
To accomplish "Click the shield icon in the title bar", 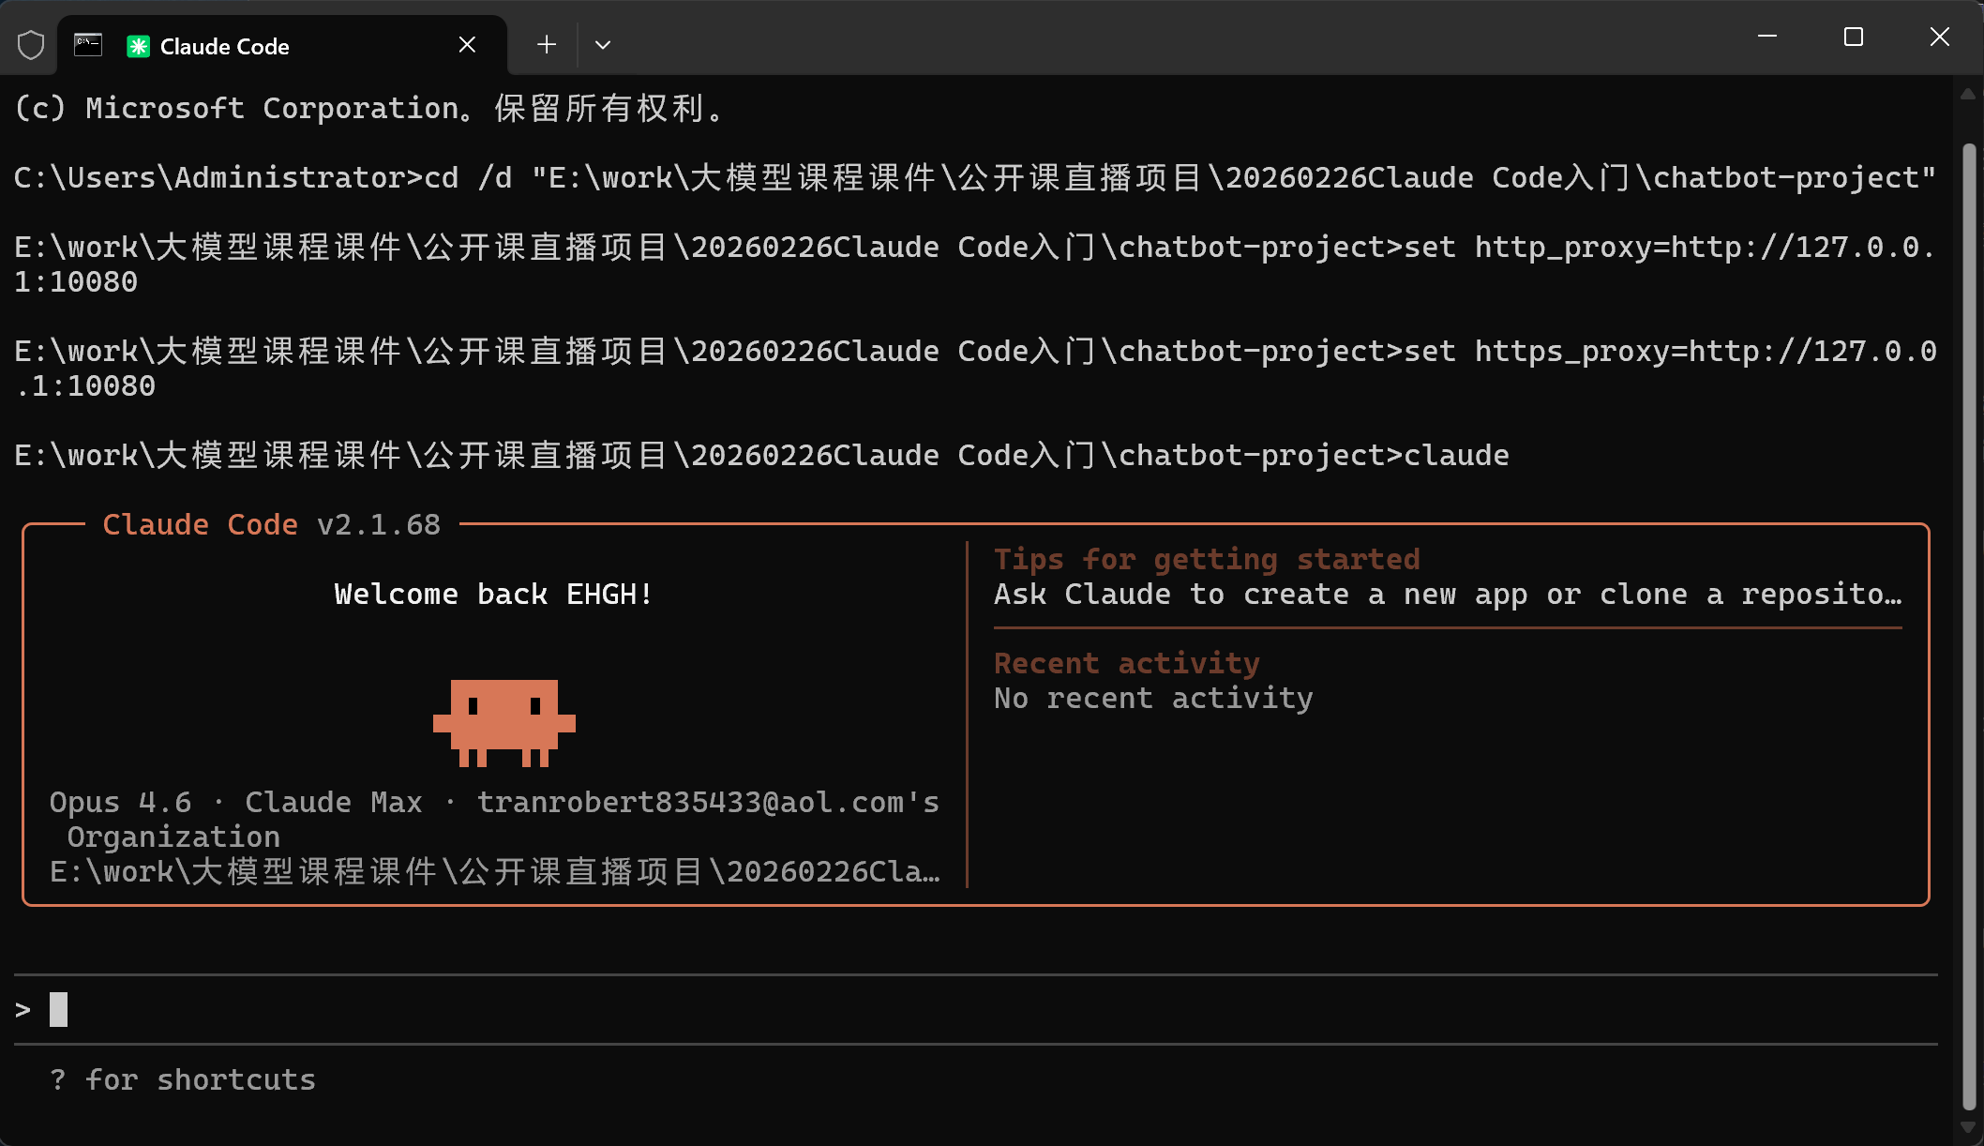I will 31,44.
